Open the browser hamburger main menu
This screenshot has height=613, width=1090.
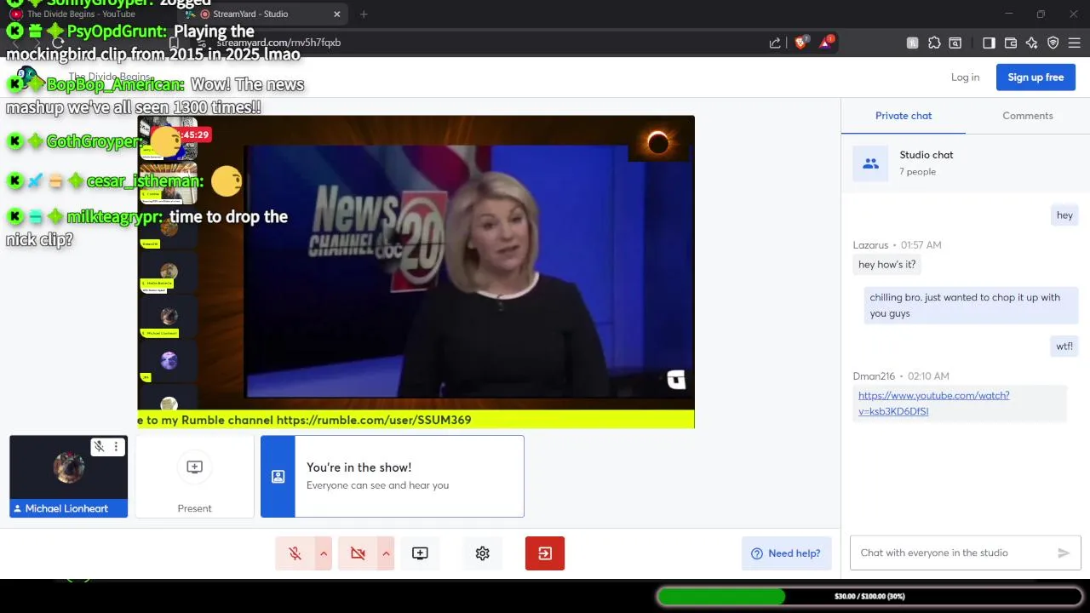click(1075, 43)
